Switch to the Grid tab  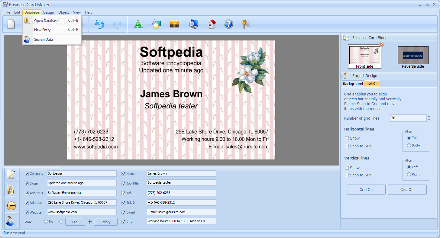(x=372, y=83)
